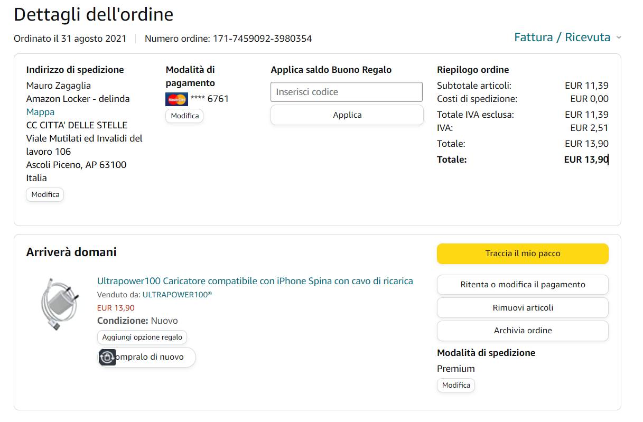
Task: Visit the ULTRAPOWER100® seller link
Action: [177, 295]
